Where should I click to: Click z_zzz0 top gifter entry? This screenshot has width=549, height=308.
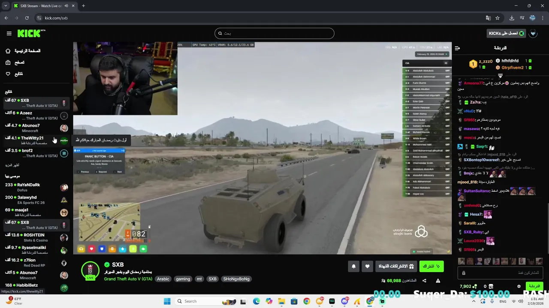(x=480, y=64)
